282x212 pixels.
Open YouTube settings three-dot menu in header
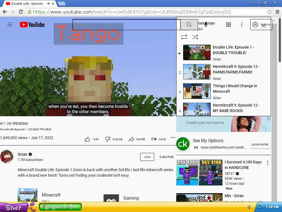(242, 25)
